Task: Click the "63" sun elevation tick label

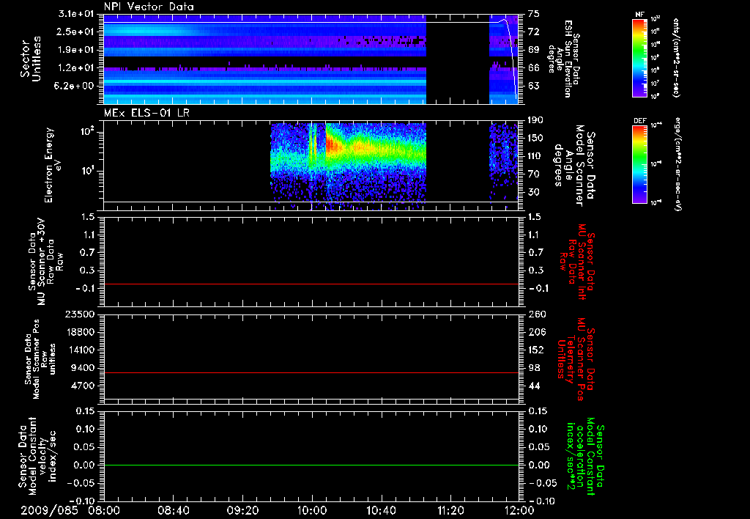Action: pos(533,86)
